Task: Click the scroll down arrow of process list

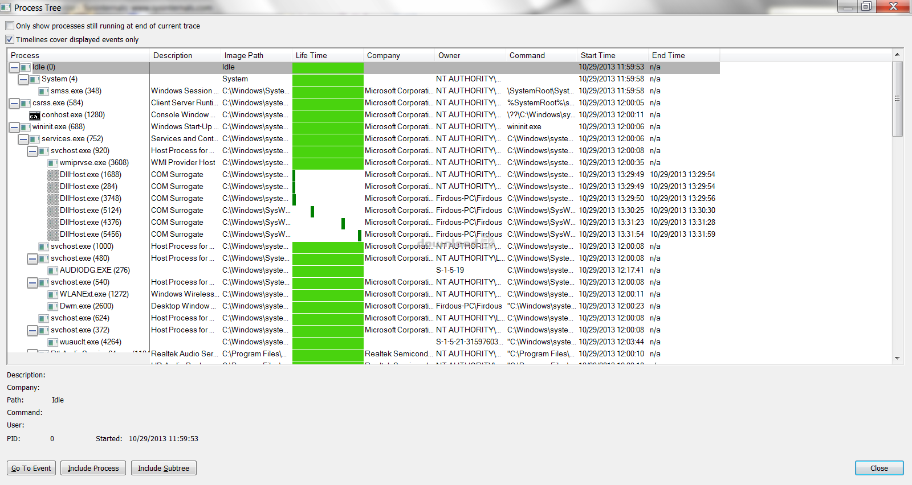Action: pyautogui.click(x=897, y=358)
